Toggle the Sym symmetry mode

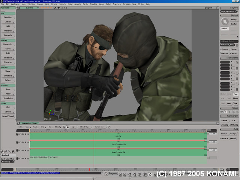click(x=235, y=103)
